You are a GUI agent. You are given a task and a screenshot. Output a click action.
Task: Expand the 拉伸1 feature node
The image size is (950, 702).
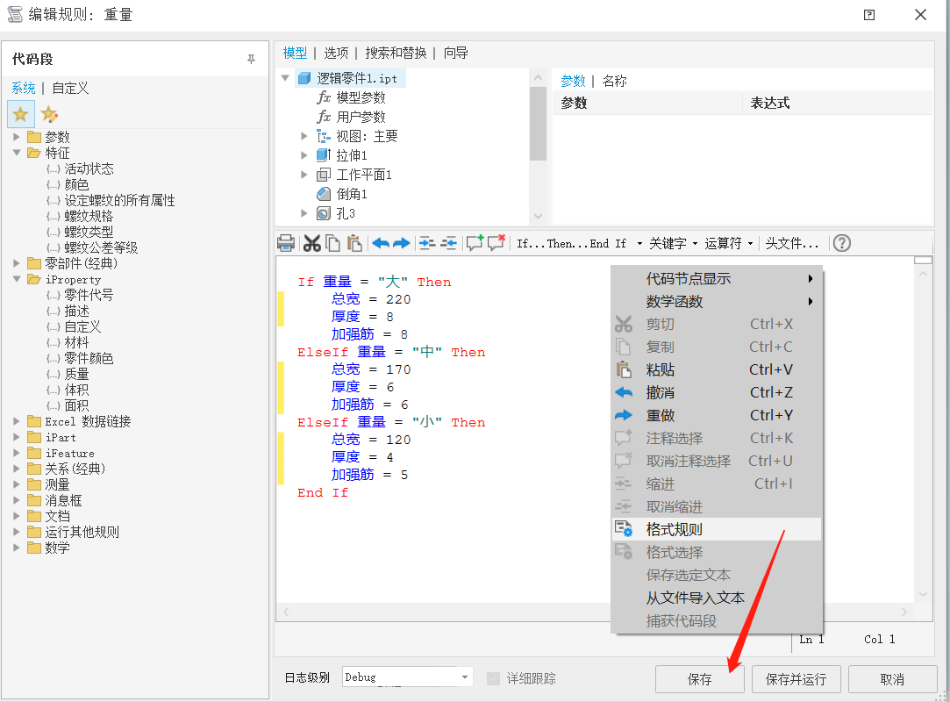tap(304, 155)
